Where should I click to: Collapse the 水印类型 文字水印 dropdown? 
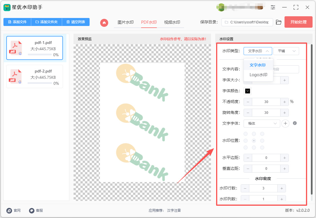(x=258, y=51)
